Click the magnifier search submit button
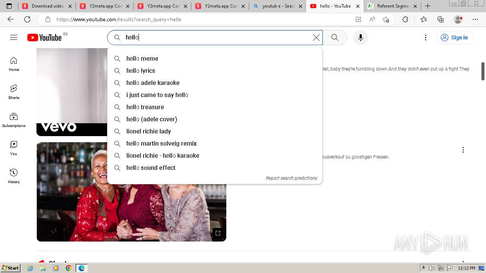 pyautogui.click(x=335, y=37)
